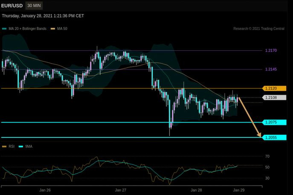Viewport: 293px width, 195px height.
Task: Select the chart timestamp text
Action: [43, 16]
